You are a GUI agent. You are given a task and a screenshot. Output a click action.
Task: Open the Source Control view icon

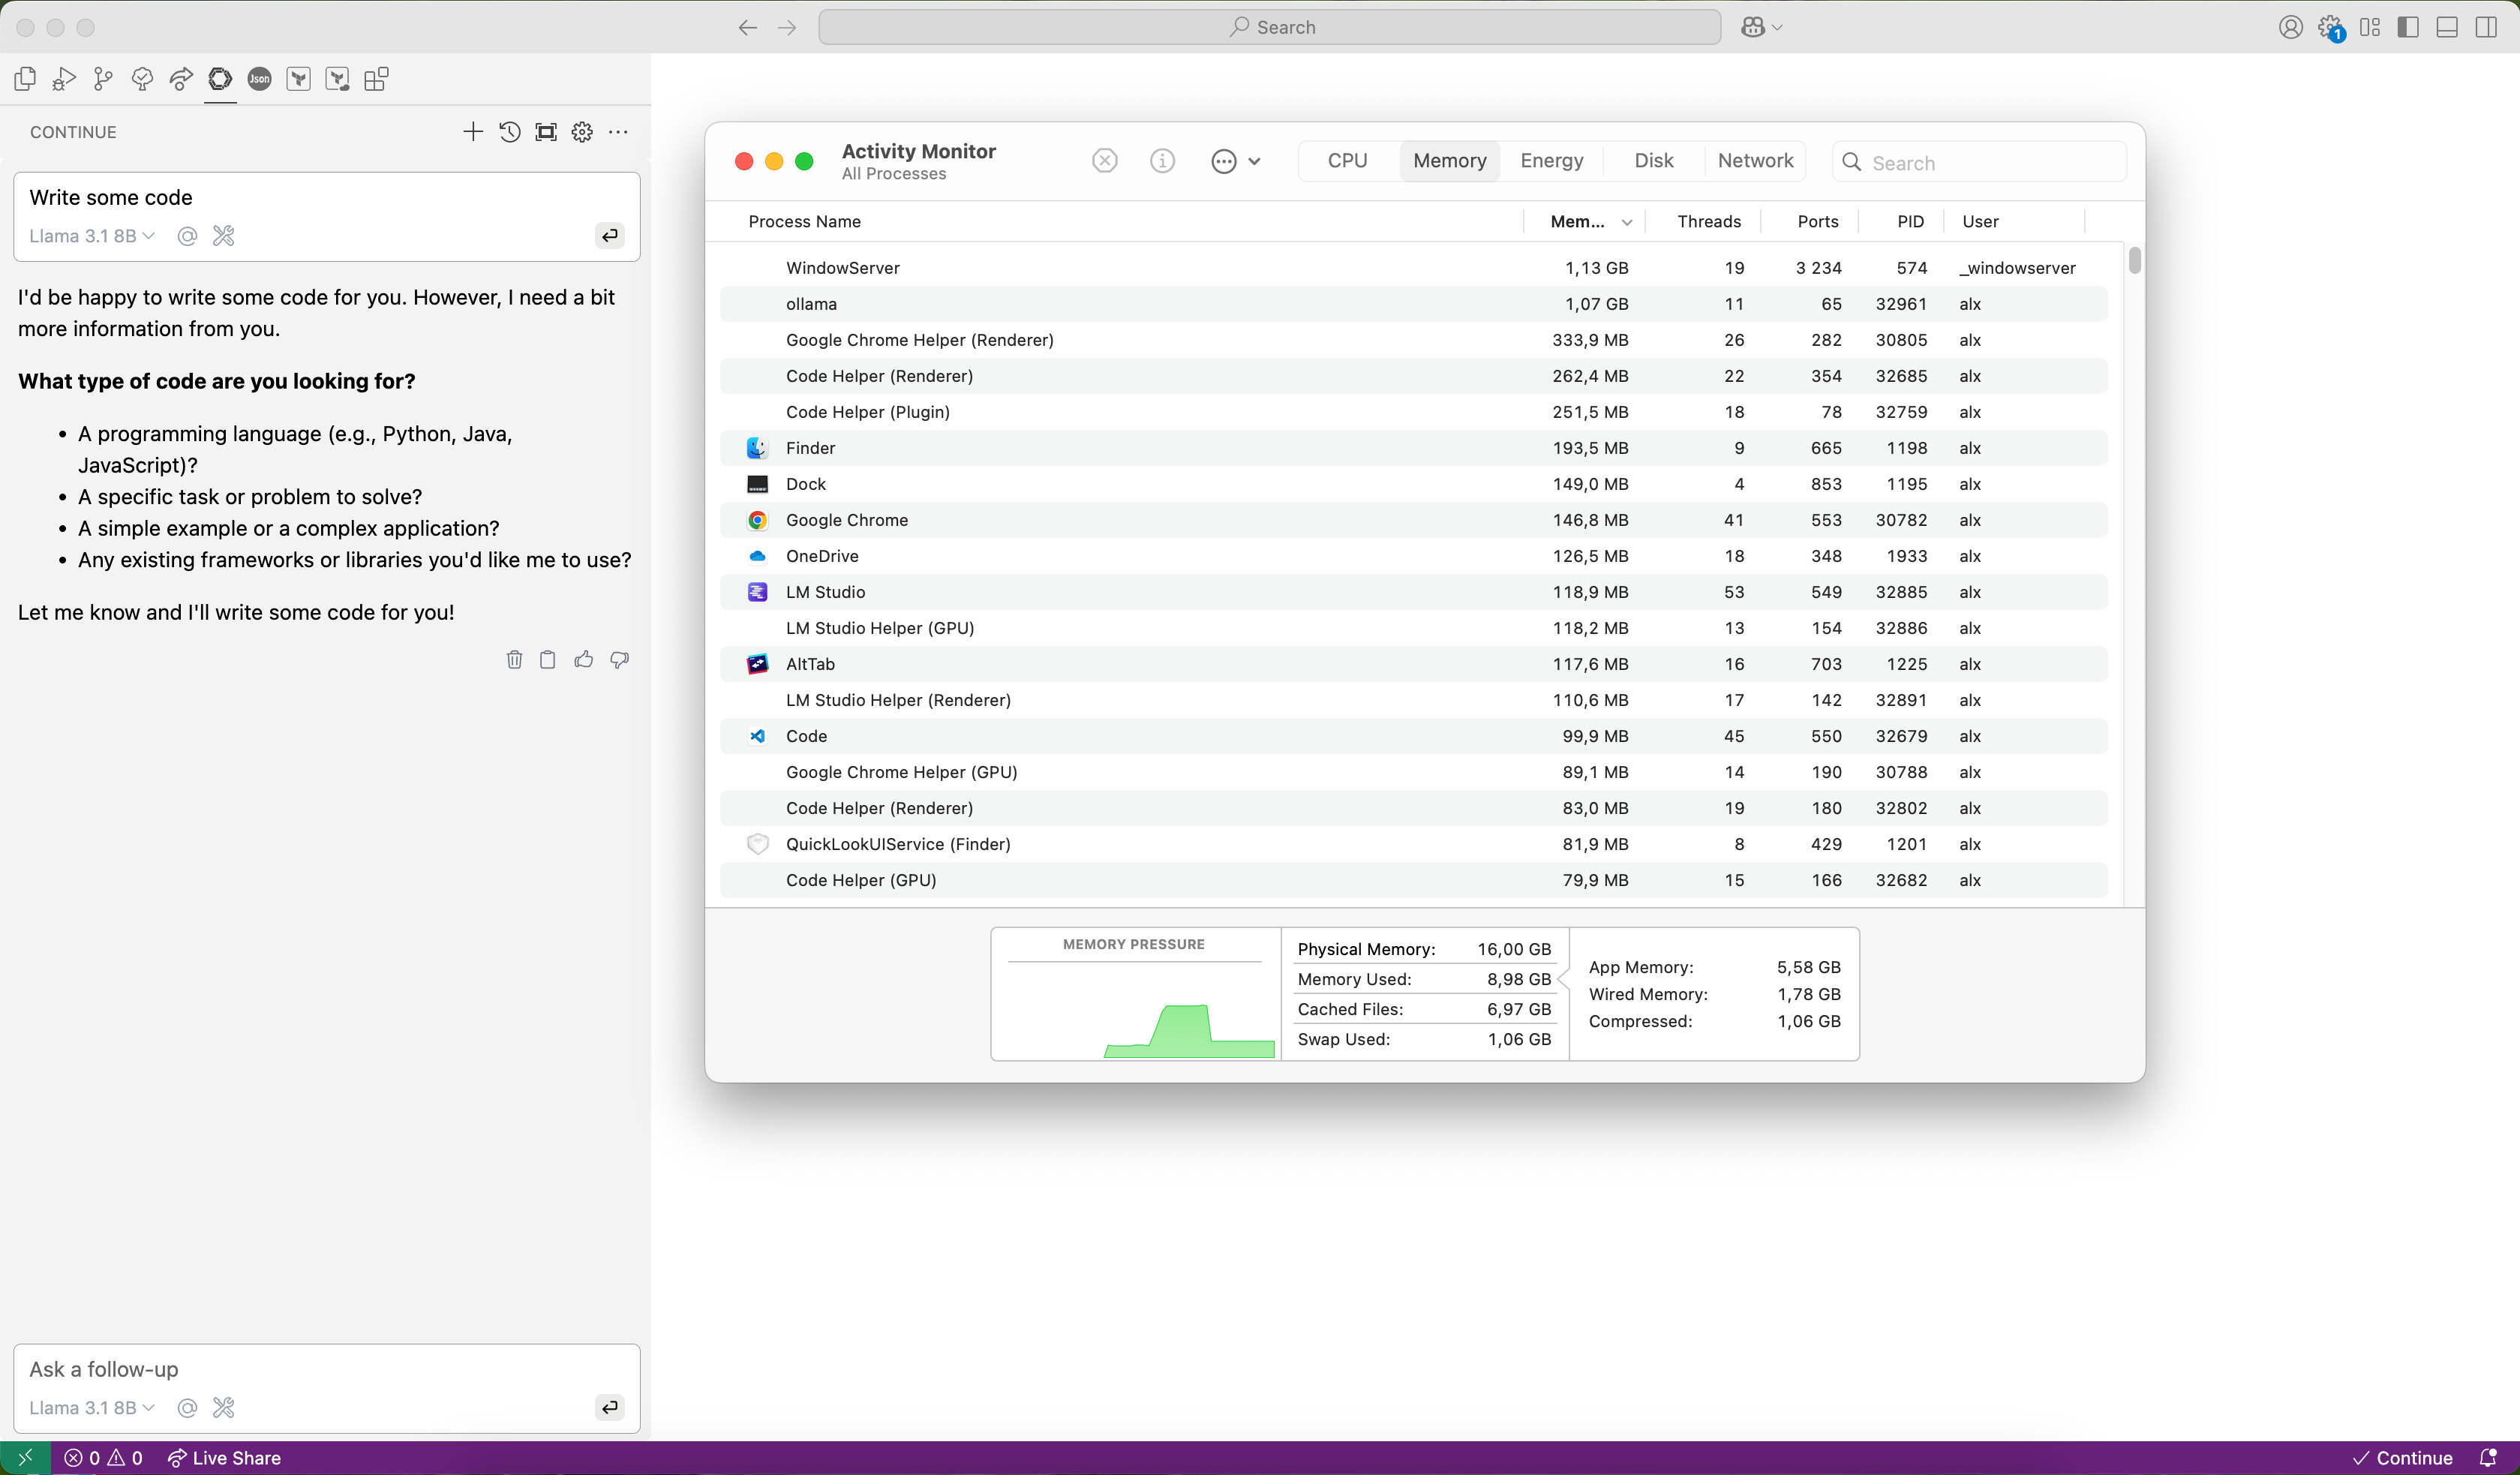point(103,79)
